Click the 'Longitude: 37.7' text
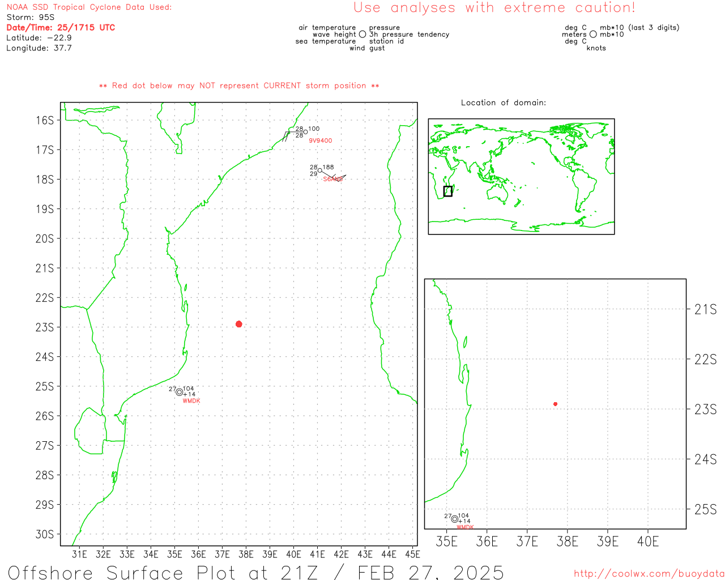Image resolution: width=725 pixels, height=580 pixels. [x=39, y=48]
